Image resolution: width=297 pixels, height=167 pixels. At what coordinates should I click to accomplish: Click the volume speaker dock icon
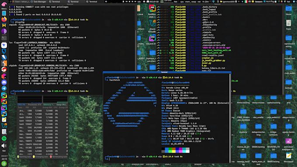point(4,146)
